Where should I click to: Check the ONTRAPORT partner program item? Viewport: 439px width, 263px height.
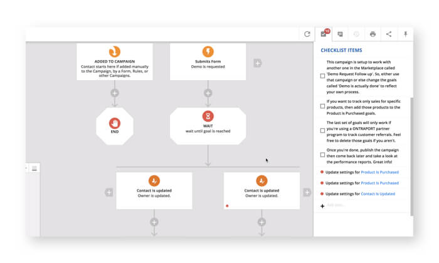[322, 130]
